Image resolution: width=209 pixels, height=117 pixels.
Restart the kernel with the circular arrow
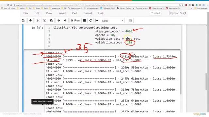[x=91, y=20]
